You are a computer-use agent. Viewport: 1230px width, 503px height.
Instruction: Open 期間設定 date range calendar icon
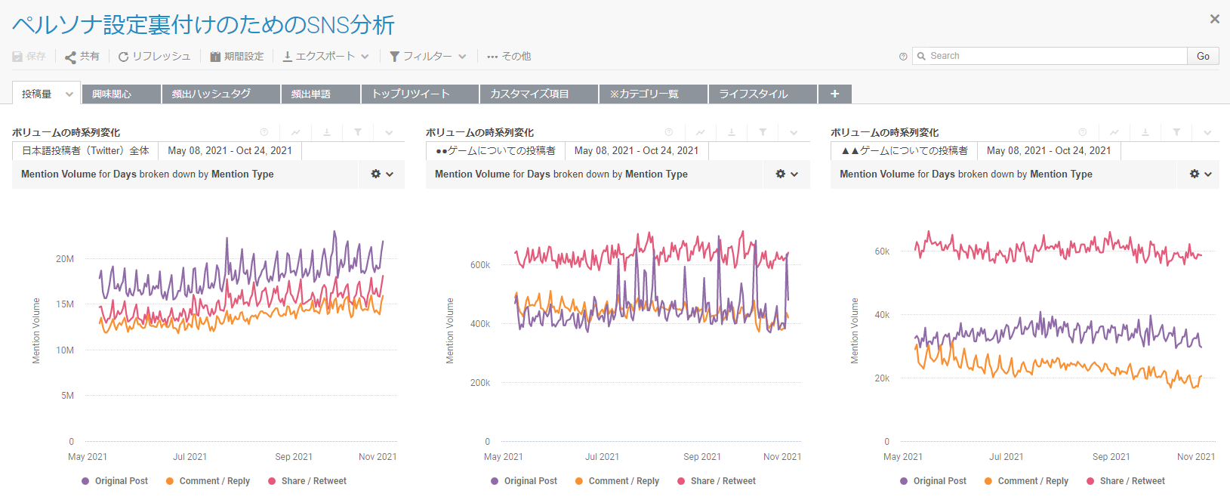[215, 57]
